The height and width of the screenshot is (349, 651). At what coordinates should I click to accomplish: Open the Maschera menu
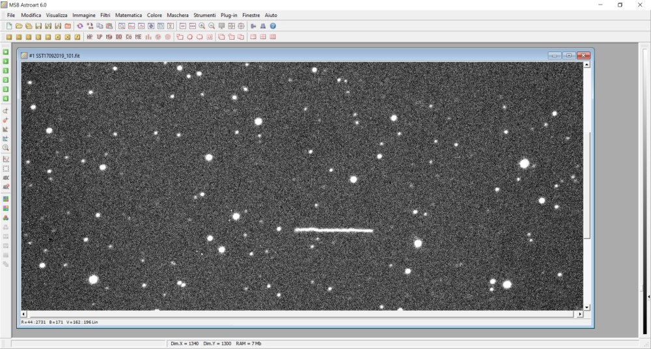pos(178,16)
